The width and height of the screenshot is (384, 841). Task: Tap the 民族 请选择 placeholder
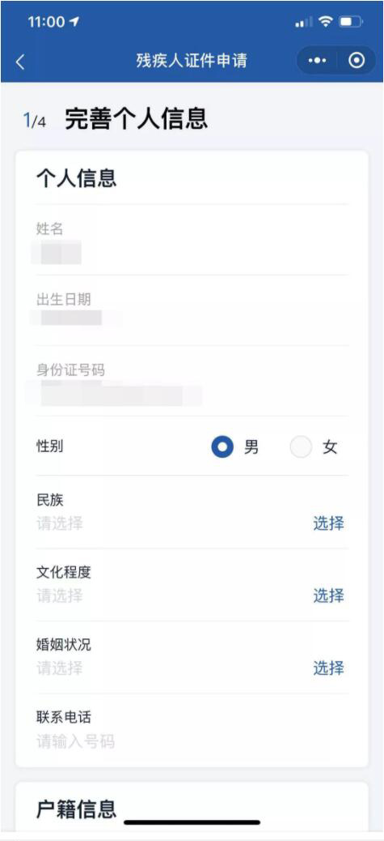coord(59,523)
